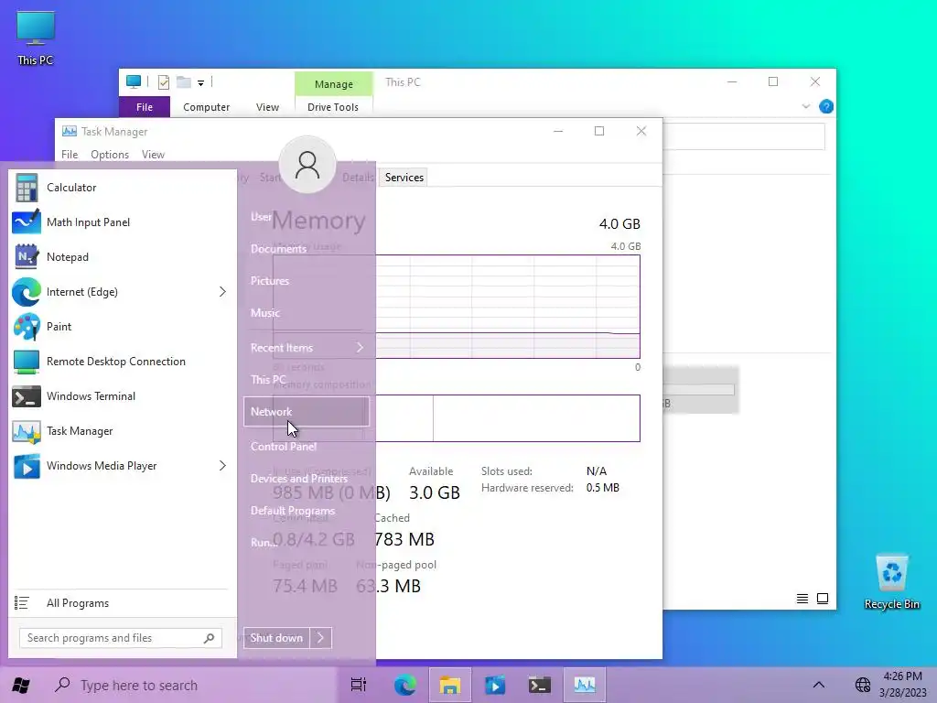Image resolution: width=937 pixels, height=703 pixels.
Task: Switch File Explorer to large icons view
Action: pyautogui.click(x=823, y=599)
